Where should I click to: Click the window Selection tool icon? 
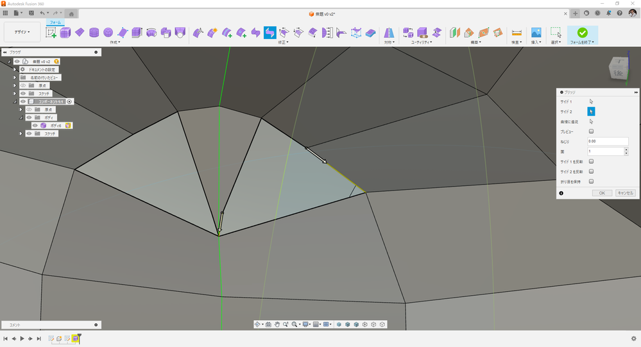click(556, 33)
